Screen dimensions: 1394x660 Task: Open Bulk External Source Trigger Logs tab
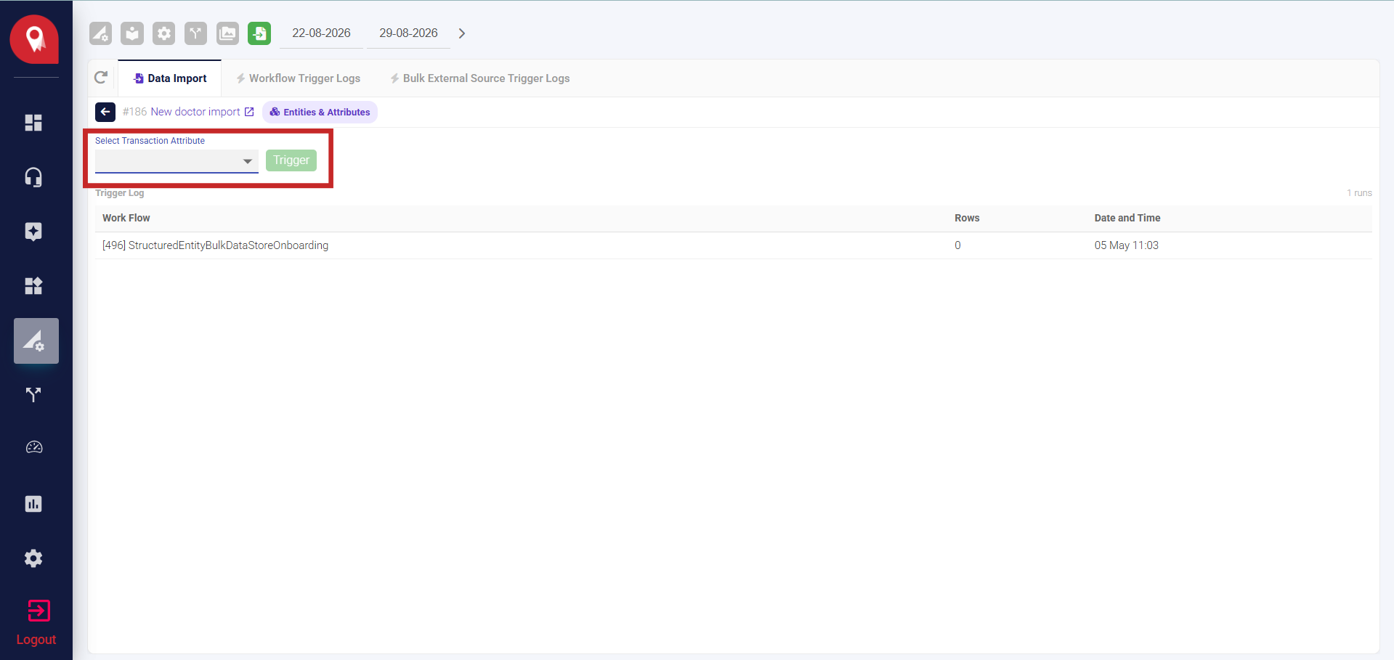(x=479, y=78)
